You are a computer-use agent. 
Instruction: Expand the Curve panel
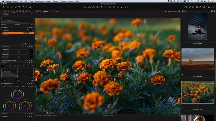click(x=1, y=114)
